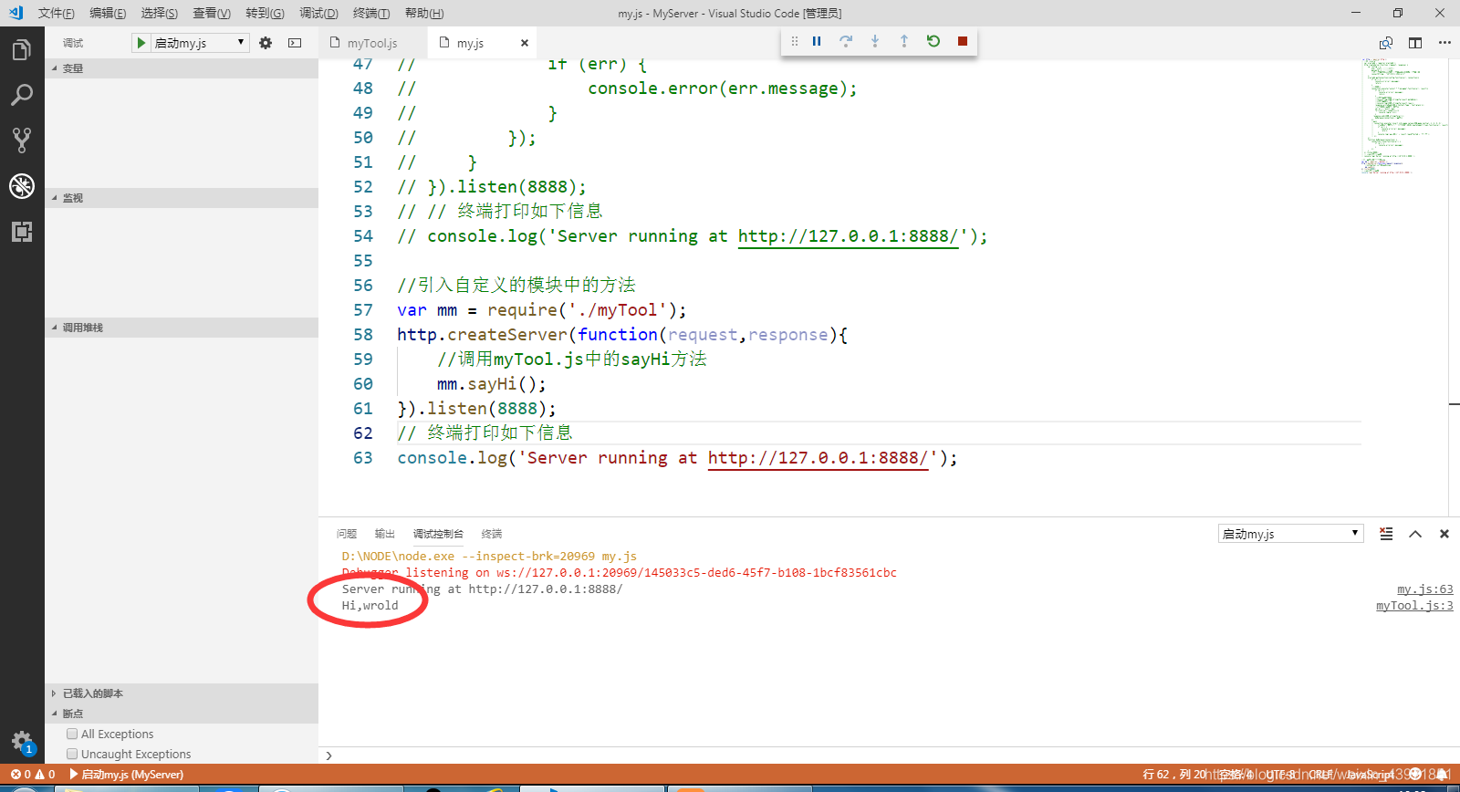
Task: Click Step Out in debug toolbar
Action: [904, 41]
